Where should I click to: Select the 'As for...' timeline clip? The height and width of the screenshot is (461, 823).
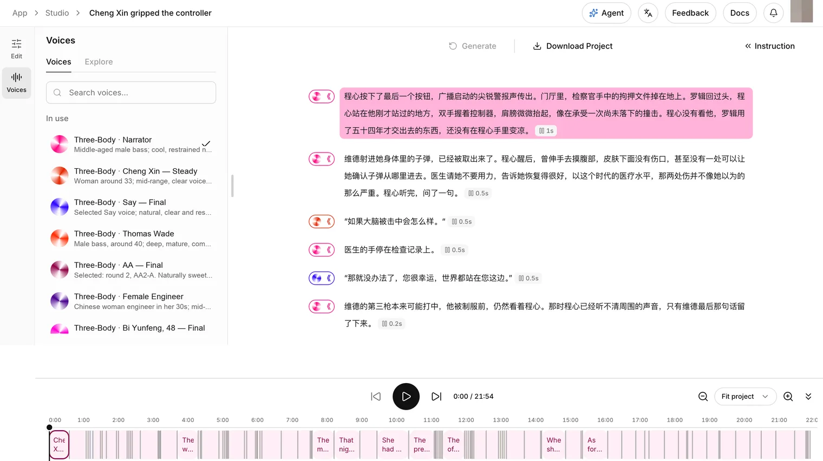point(595,445)
